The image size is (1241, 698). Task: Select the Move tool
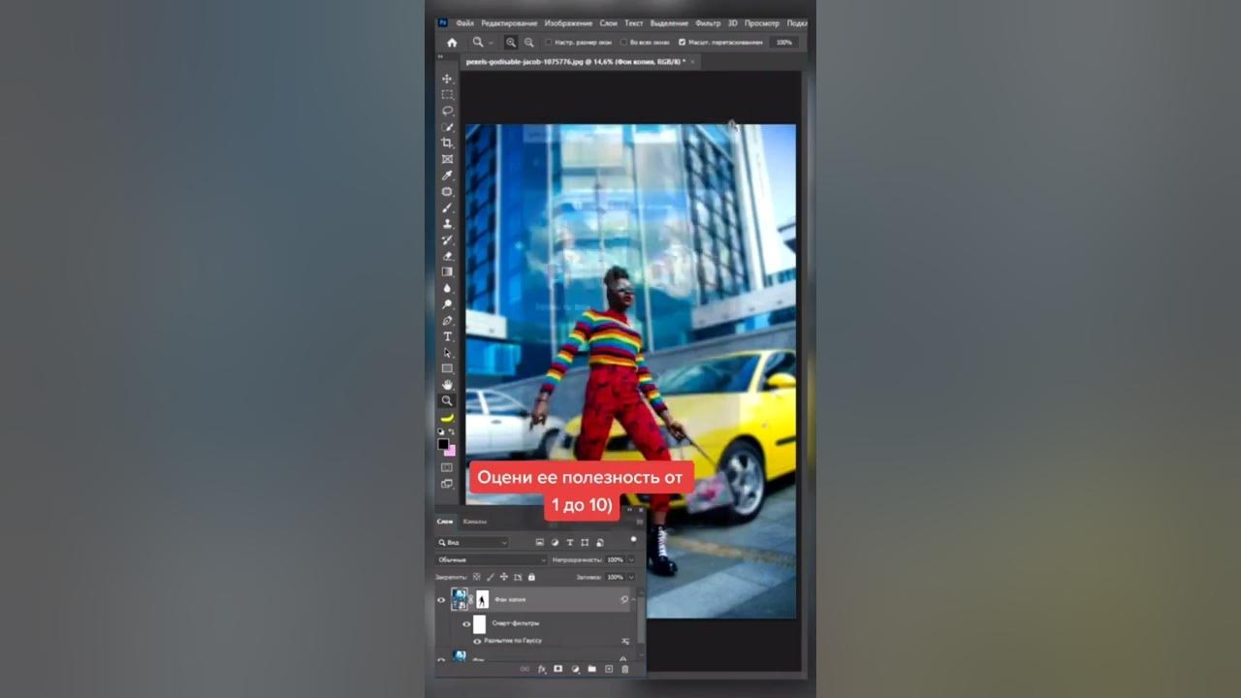coord(447,79)
